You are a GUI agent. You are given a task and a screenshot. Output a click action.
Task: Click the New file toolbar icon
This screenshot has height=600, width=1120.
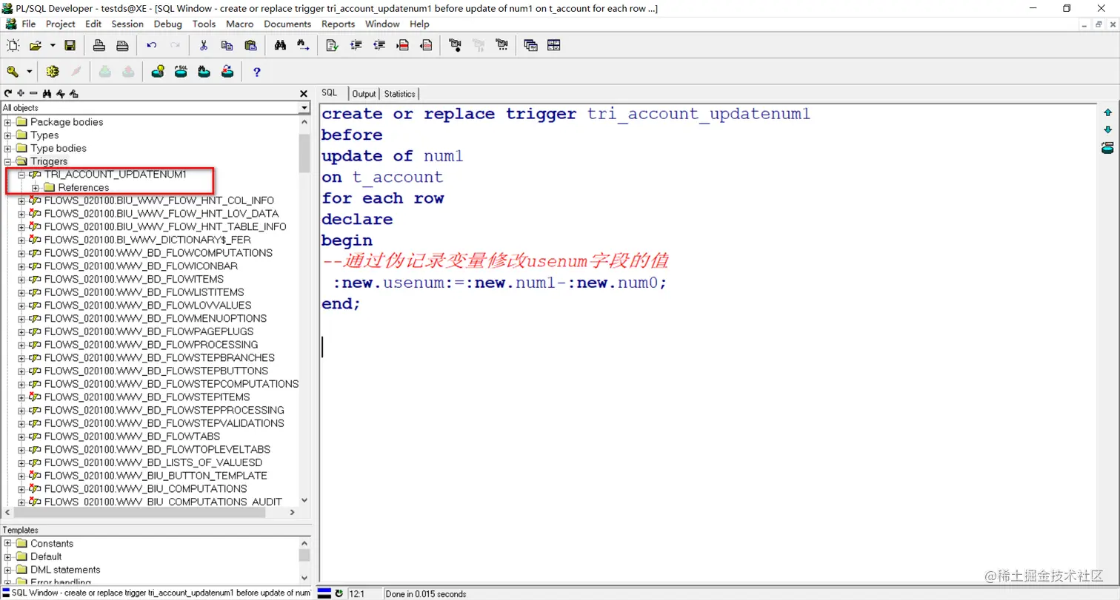point(13,46)
